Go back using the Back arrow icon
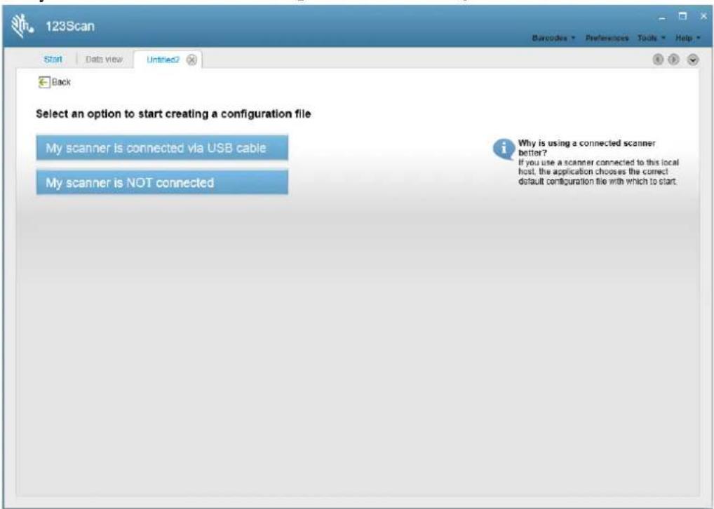Screen dimensions: 714x509 coord(43,82)
